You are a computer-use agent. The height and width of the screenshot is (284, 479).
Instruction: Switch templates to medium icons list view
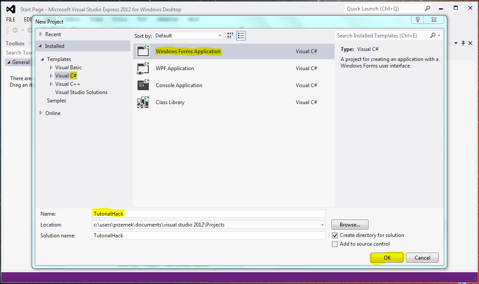tap(241, 36)
